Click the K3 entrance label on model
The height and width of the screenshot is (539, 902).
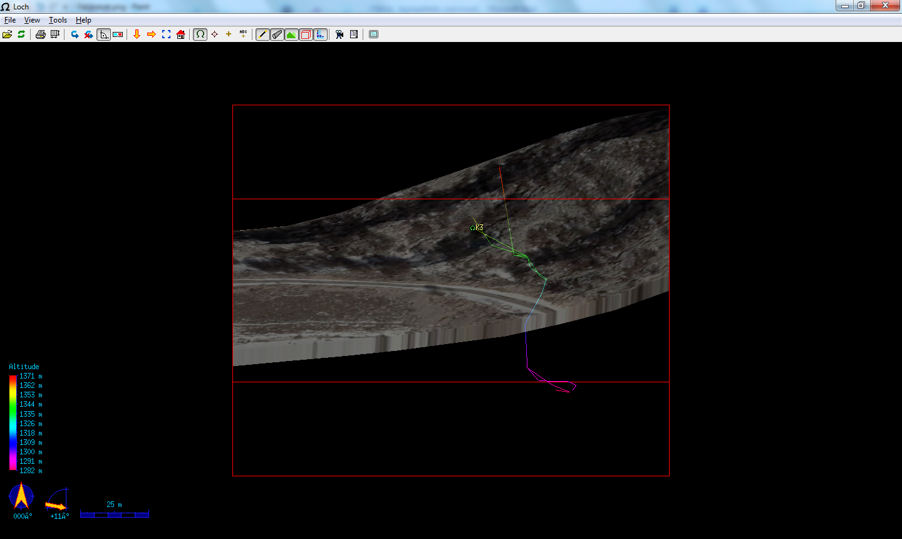[x=479, y=228]
